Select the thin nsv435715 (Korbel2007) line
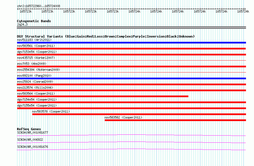Image resolution: width=254 pixels, height=166 pixels. (131, 61)
